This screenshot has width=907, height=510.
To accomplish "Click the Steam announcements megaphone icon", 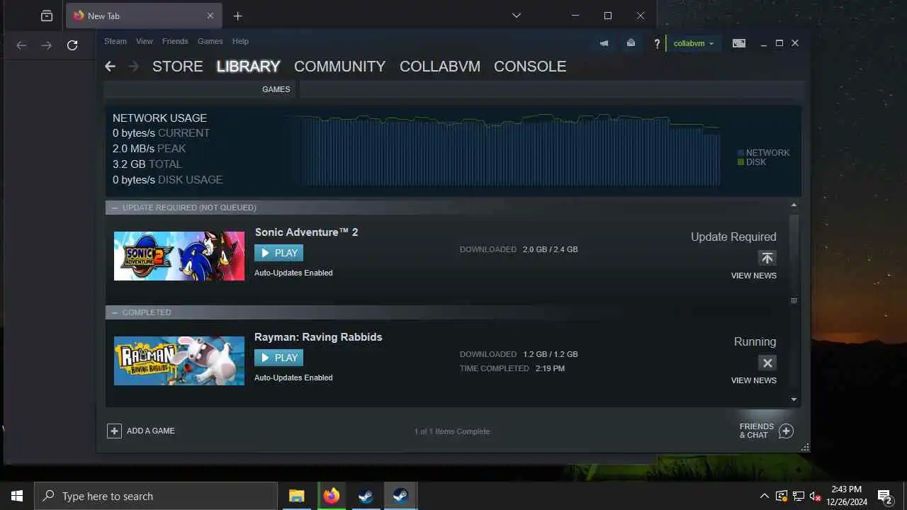I will [604, 43].
